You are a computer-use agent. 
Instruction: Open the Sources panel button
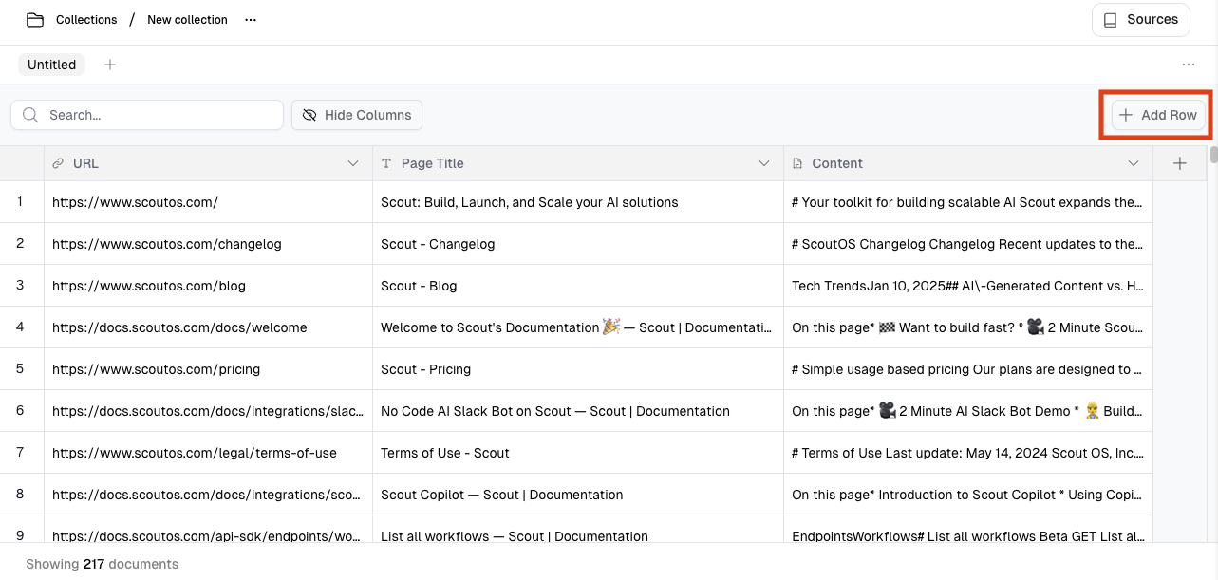coord(1140,20)
